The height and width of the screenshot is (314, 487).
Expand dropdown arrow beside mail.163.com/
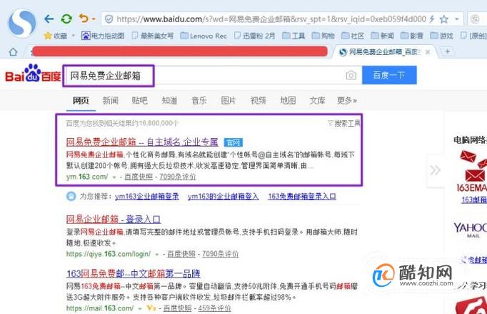point(140,309)
